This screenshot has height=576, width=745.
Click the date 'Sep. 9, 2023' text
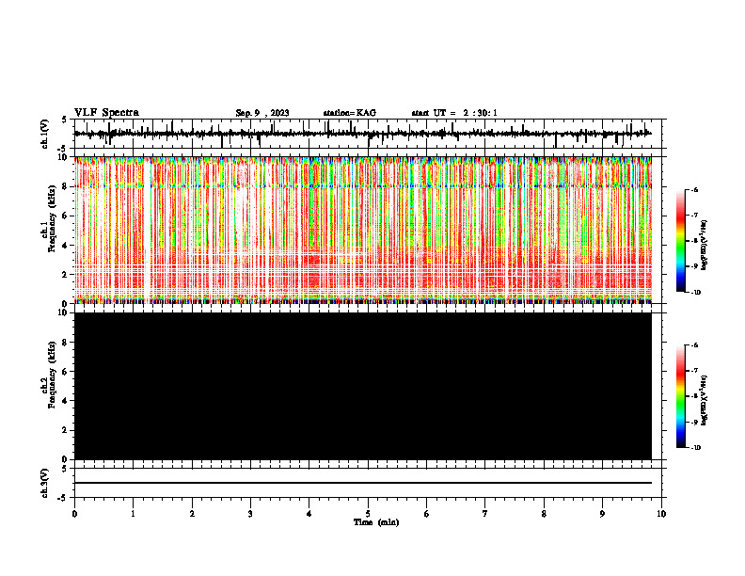262,113
